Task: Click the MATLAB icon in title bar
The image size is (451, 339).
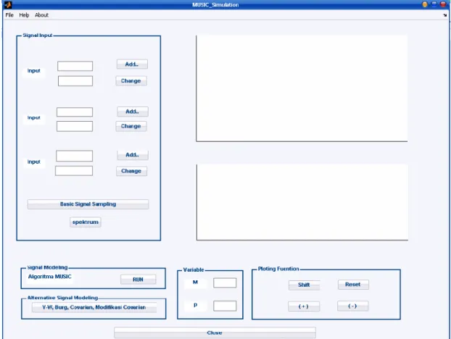Action: (8, 4)
